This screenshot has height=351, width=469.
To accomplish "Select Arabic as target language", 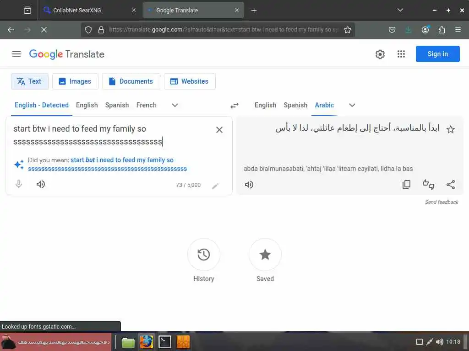I will (324, 105).
